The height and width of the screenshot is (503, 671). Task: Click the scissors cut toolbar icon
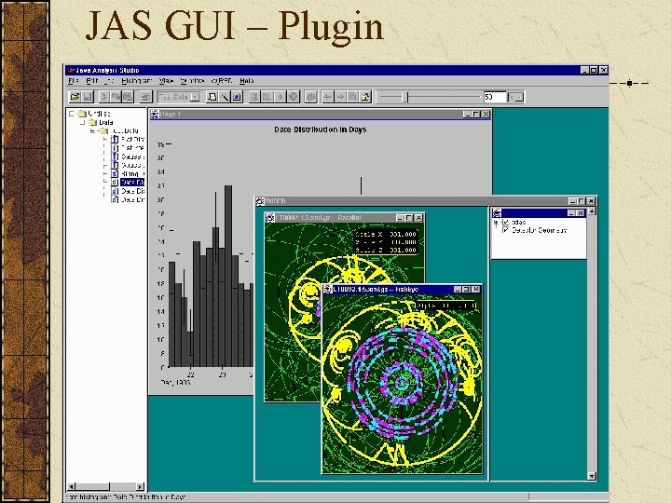[103, 97]
